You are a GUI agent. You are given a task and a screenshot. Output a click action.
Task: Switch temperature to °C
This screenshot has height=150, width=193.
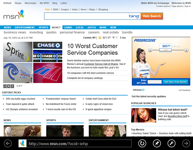pos(116,38)
